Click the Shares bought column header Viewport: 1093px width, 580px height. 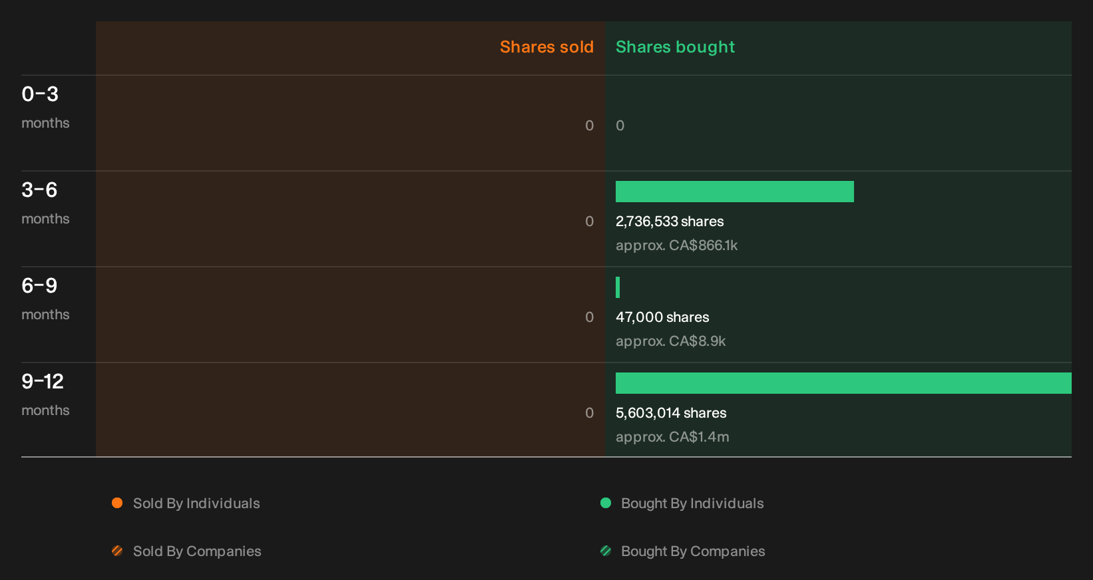675,47
